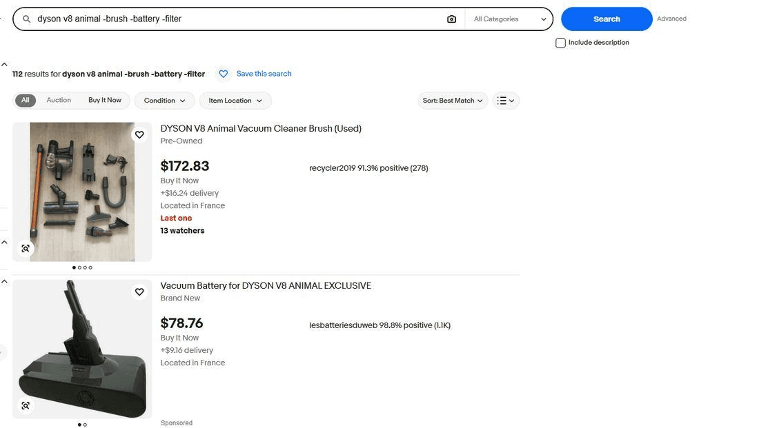759x428 pixels.
Task: Open the list view options icon
Action: tap(506, 101)
